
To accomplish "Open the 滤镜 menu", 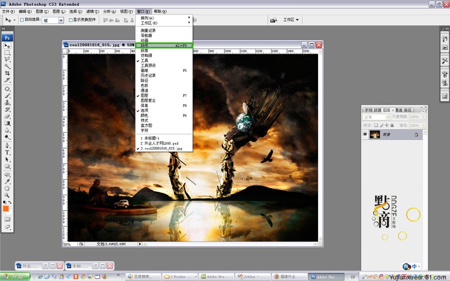I will 92,11.
